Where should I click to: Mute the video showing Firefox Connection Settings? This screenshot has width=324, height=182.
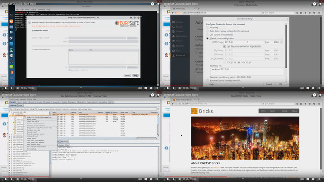pos(180,88)
